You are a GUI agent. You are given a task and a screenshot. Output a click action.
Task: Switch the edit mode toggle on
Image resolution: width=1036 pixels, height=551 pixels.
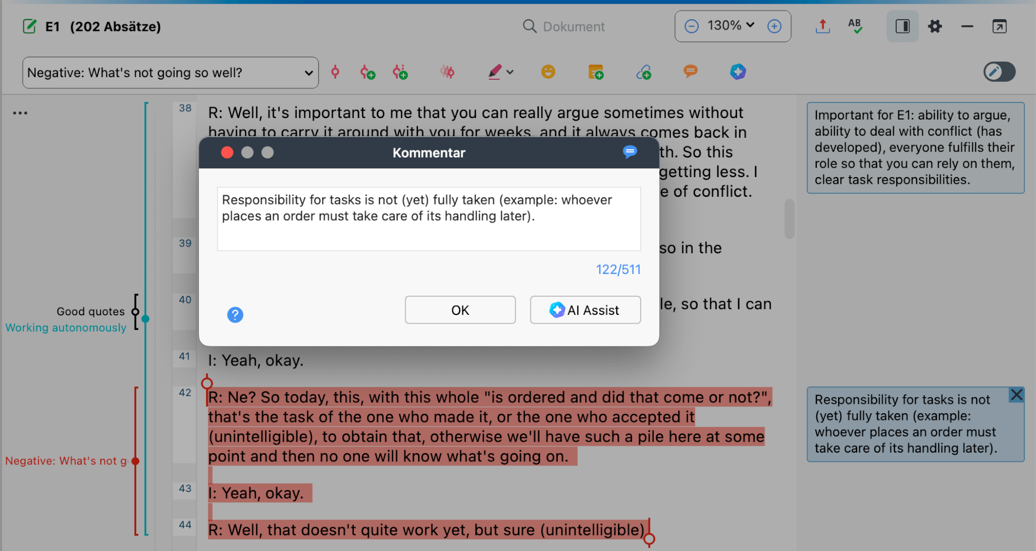[x=999, y=72]
